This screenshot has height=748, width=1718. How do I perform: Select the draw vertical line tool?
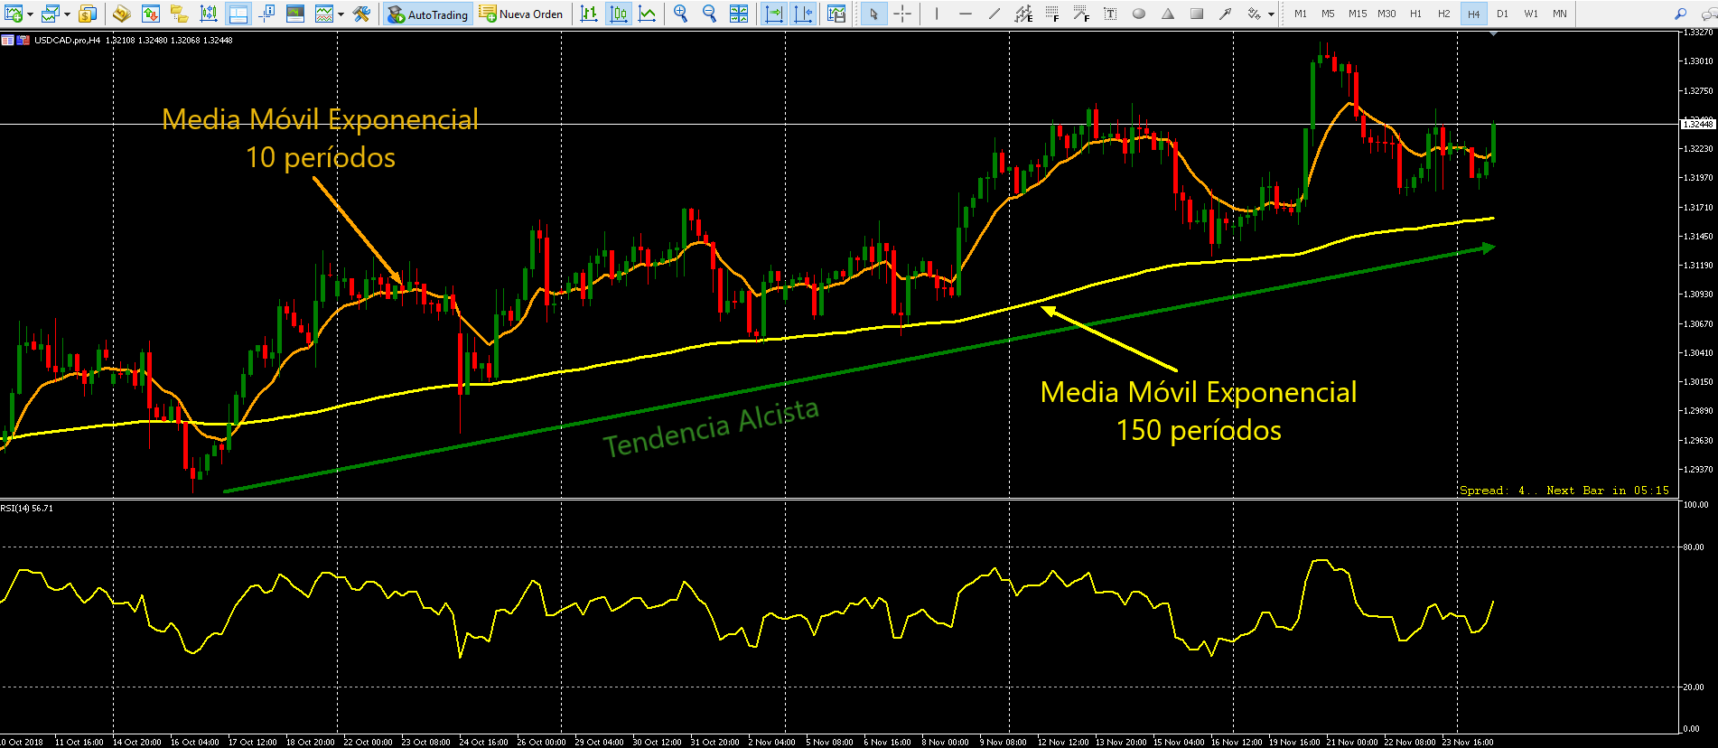[937, 14]
